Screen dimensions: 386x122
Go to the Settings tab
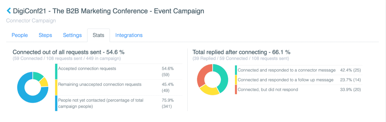tap(72, 35)
